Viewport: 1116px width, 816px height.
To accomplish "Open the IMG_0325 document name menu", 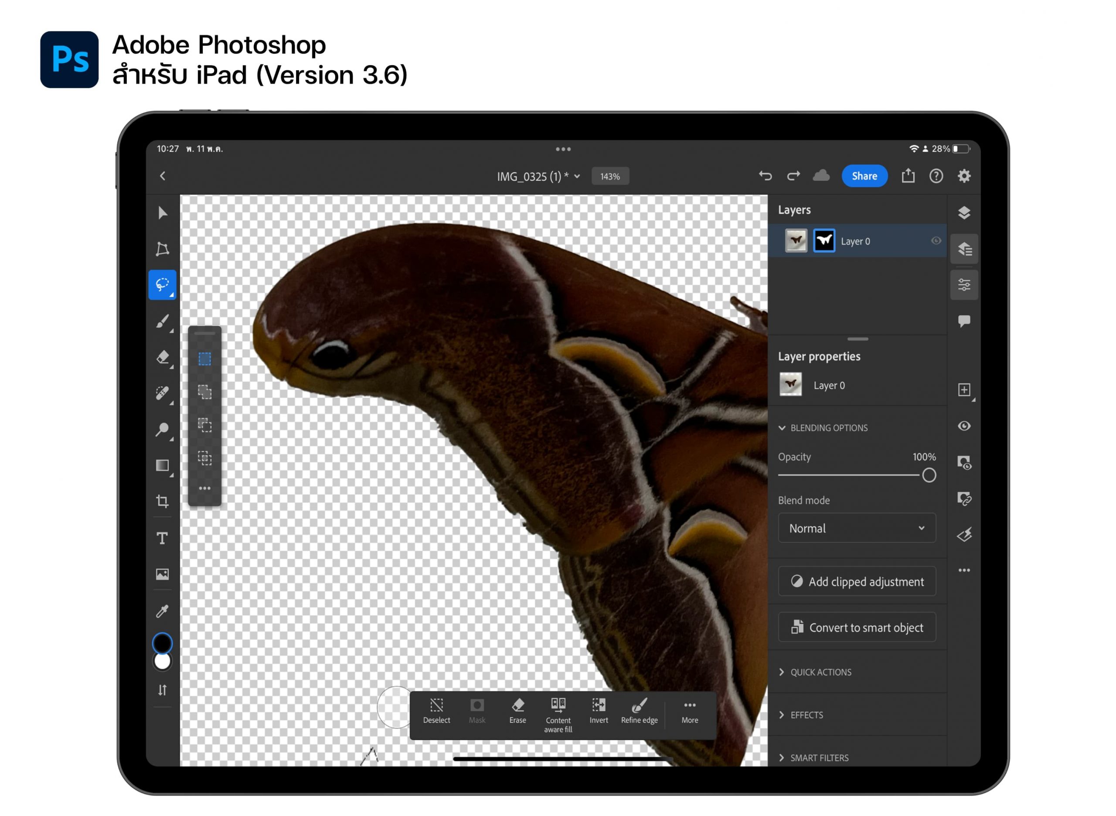I will tap(538, 176).
